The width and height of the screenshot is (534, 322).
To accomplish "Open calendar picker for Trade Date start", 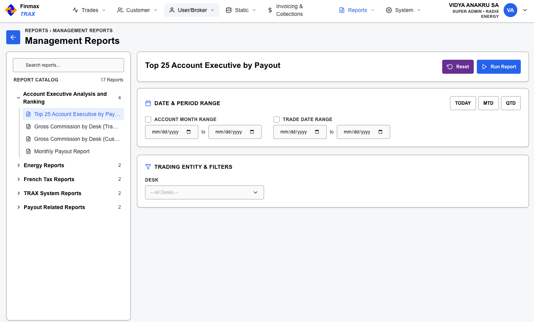I will point(317,132).
